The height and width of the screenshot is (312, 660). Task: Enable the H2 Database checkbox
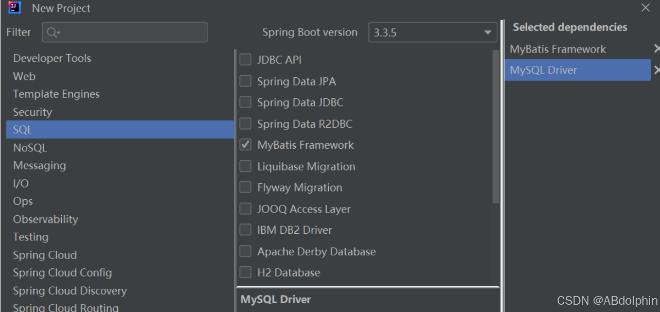tap(246, 272)
